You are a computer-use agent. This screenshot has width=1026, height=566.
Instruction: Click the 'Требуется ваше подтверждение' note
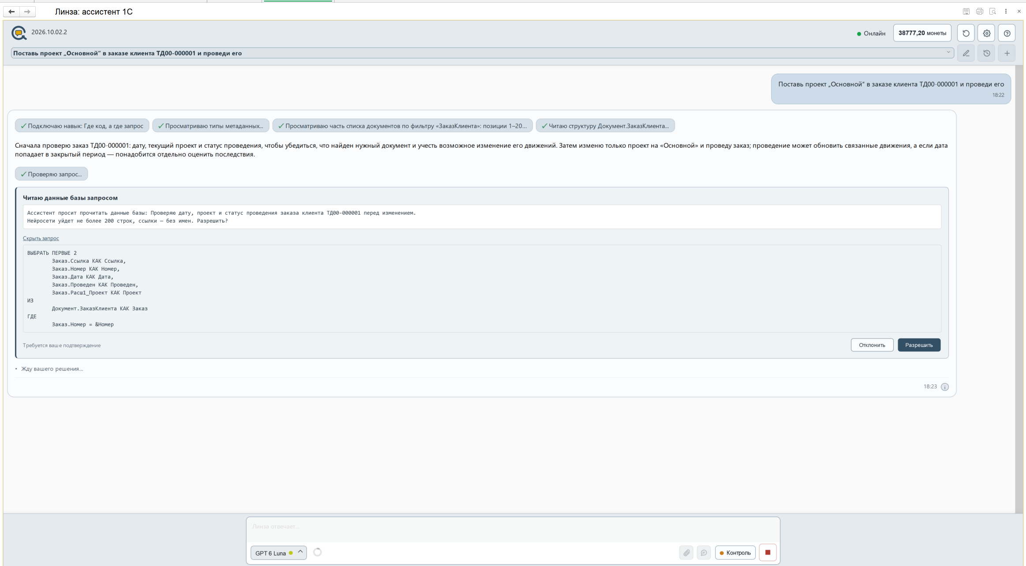(x=62, y=345)
